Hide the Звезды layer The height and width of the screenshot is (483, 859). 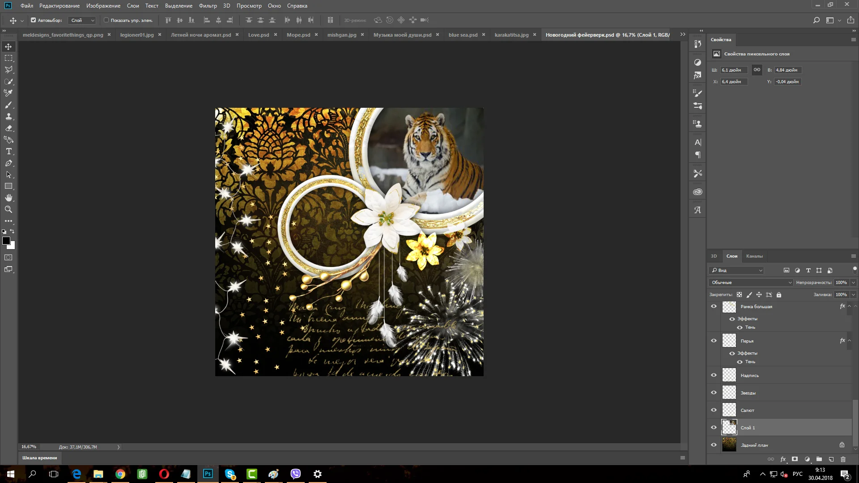coord(714,393)
